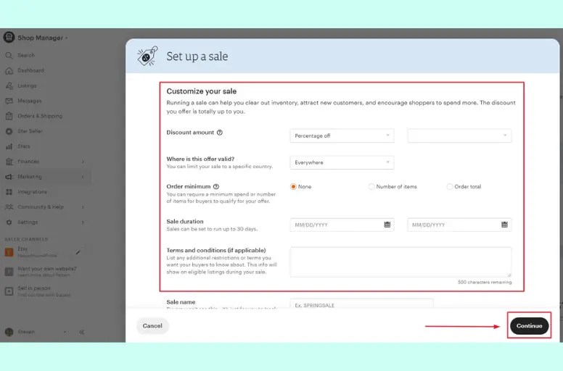The width and height of the screenshot is (563, 371).
Task: Expand the Settings submenu chevron
Action: pos(83,222)
